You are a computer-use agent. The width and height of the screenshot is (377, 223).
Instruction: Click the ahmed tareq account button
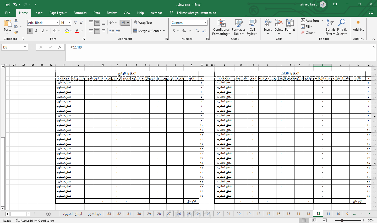(x=313, y=4)
